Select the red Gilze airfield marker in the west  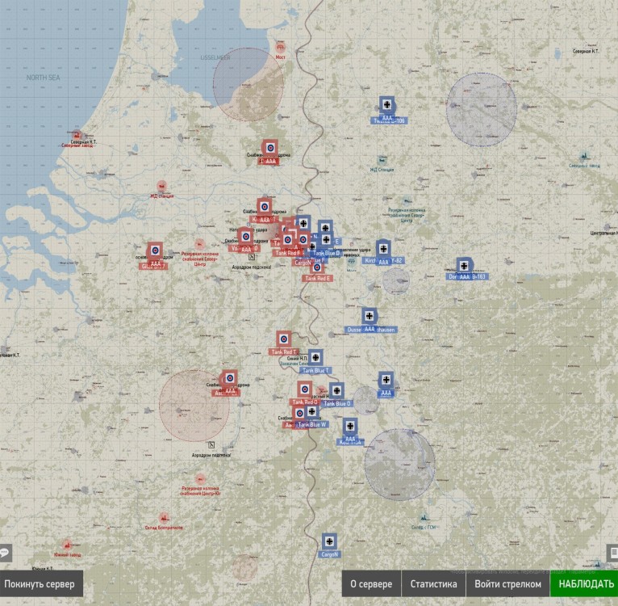pos(155,250)
